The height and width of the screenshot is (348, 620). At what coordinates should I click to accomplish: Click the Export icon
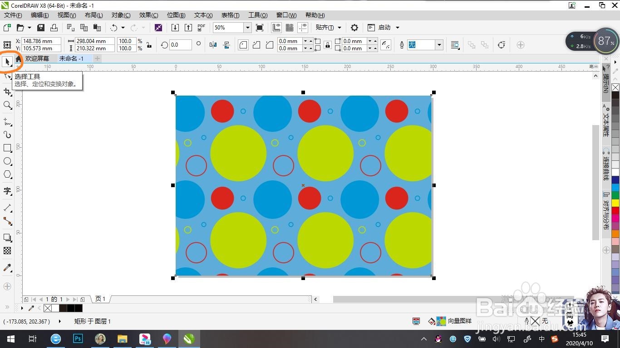tap(188, 28)
